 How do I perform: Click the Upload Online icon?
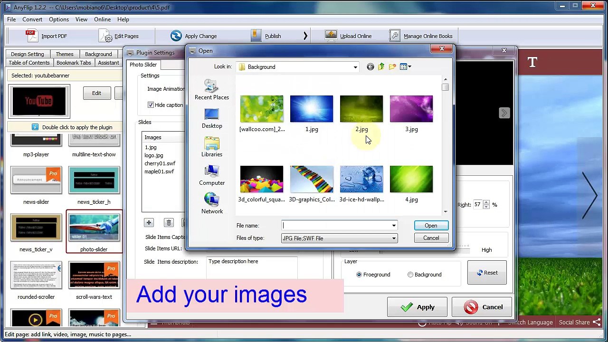(331, 36)
